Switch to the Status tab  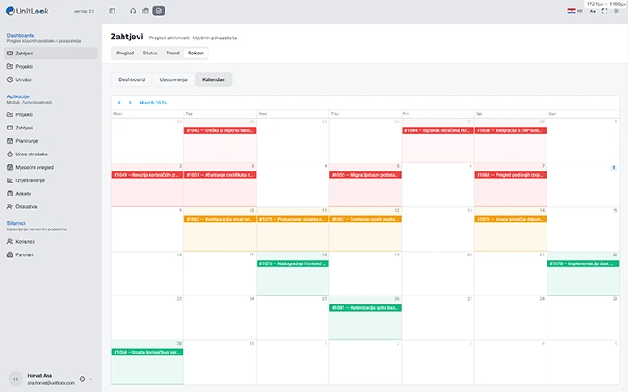pos(150,54)
